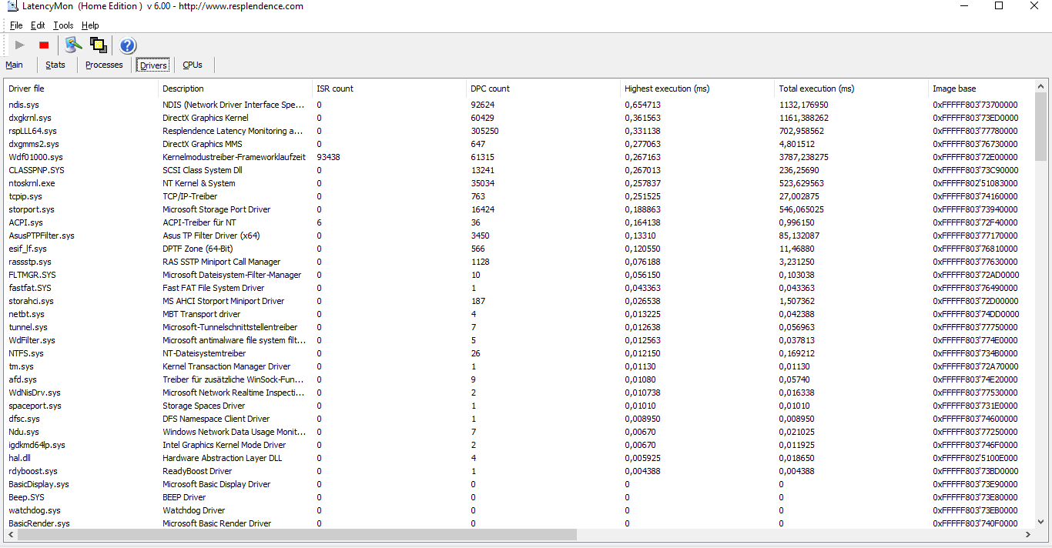The width and height of the screenshot is (1052, 548).
Task: Click highest execution value 0,654713
Action: click(642, 105)
